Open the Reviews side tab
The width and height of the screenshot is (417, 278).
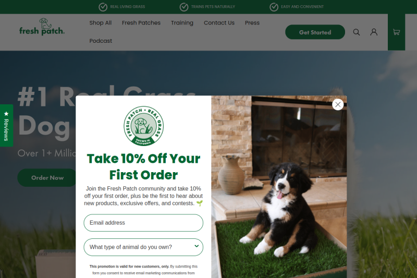[x=6, y=125]
